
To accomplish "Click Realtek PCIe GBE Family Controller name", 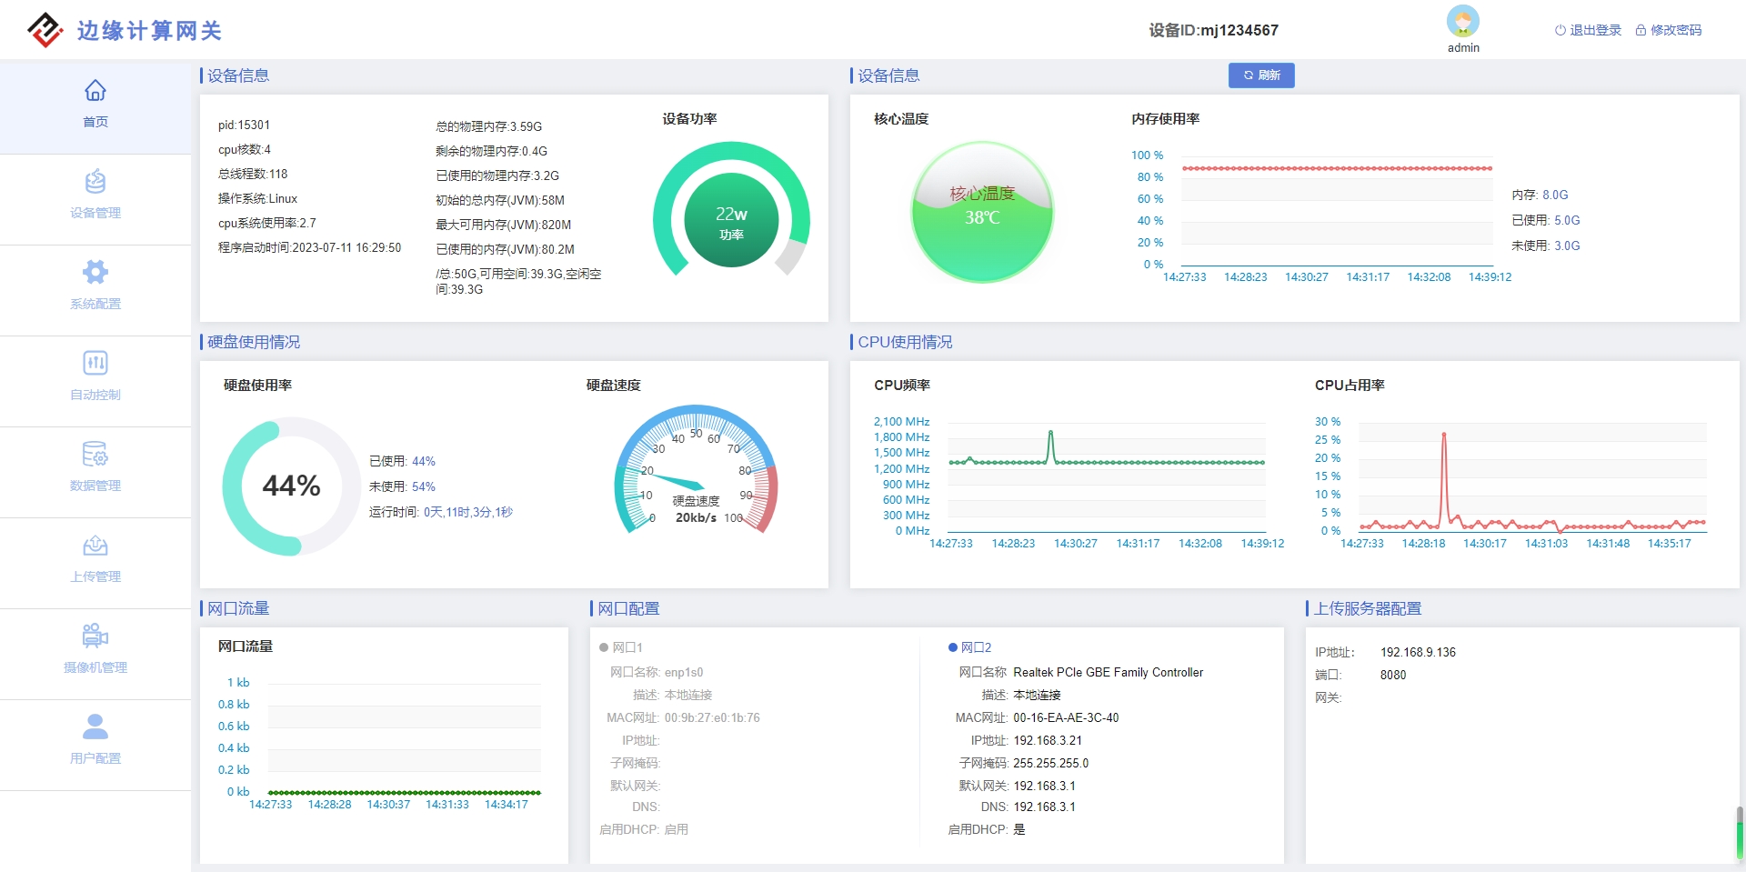I will [x=1109, y=673].
